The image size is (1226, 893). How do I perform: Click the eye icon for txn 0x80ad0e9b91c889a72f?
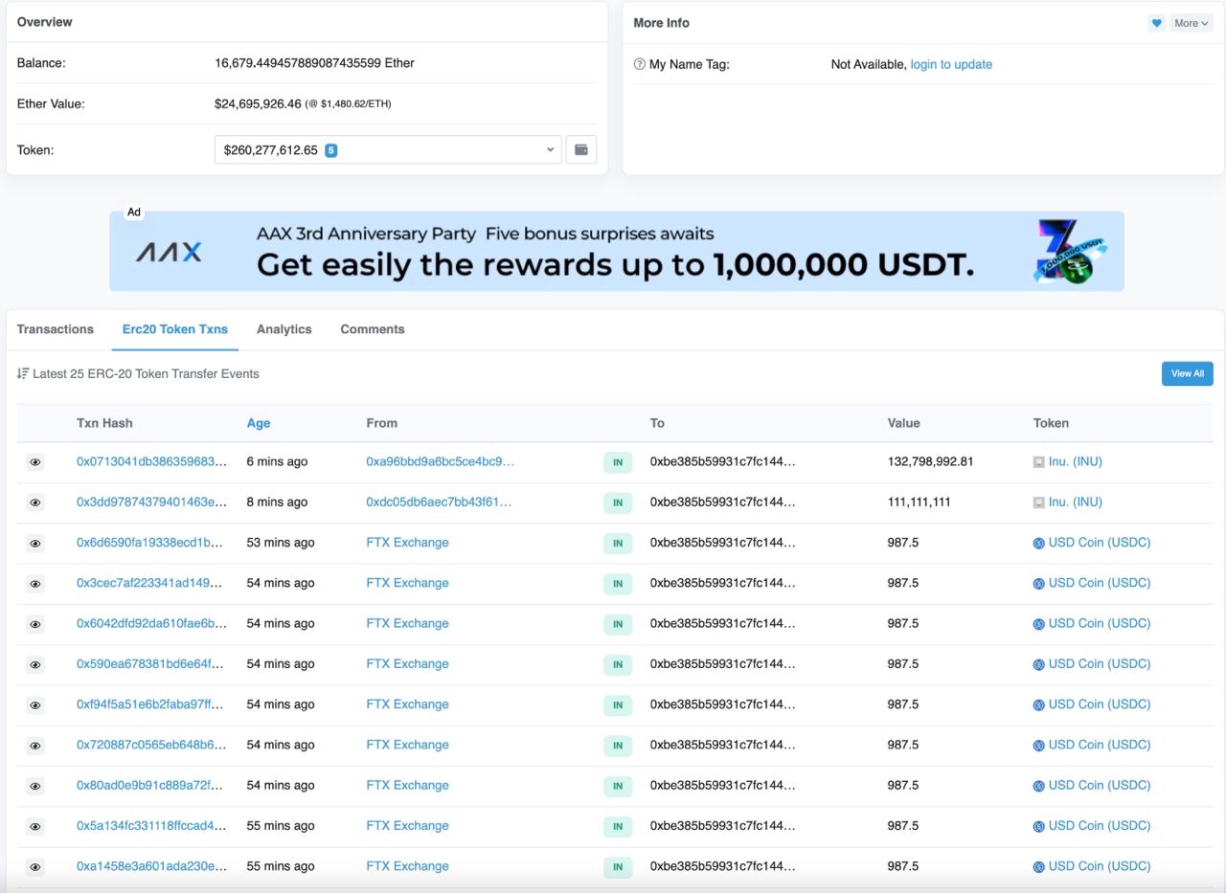point(35,786)
